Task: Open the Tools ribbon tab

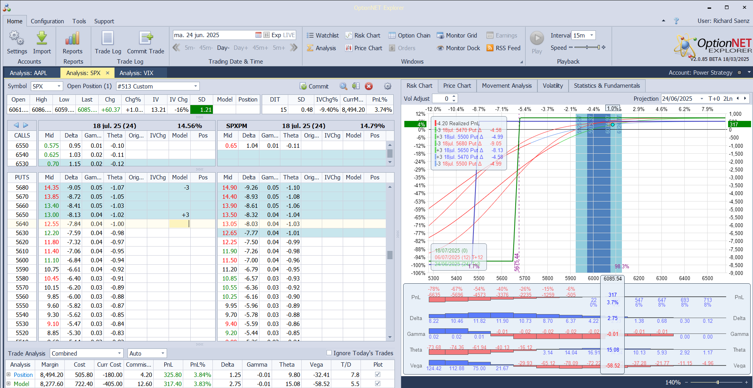Action: (x=79, y=21)
